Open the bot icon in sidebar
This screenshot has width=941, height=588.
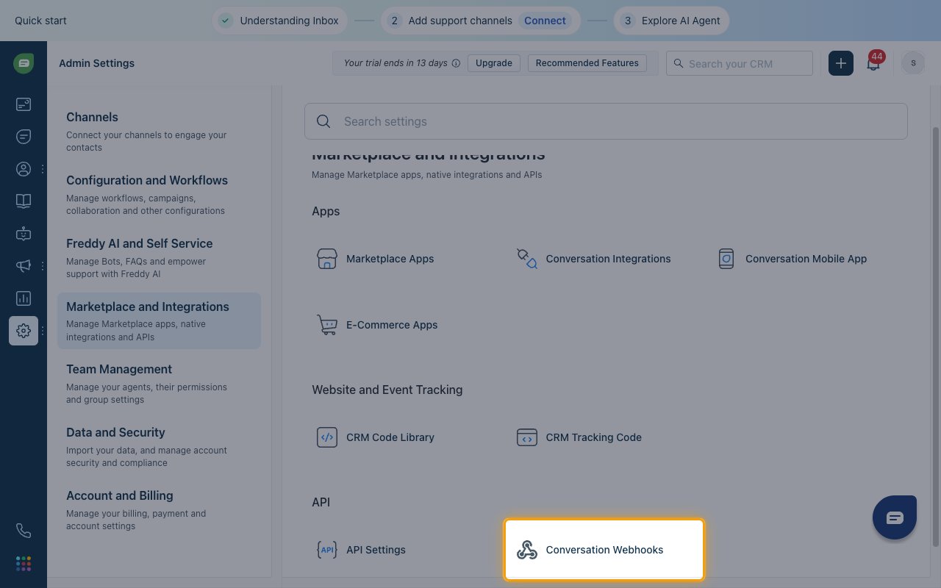coord(24,234)
